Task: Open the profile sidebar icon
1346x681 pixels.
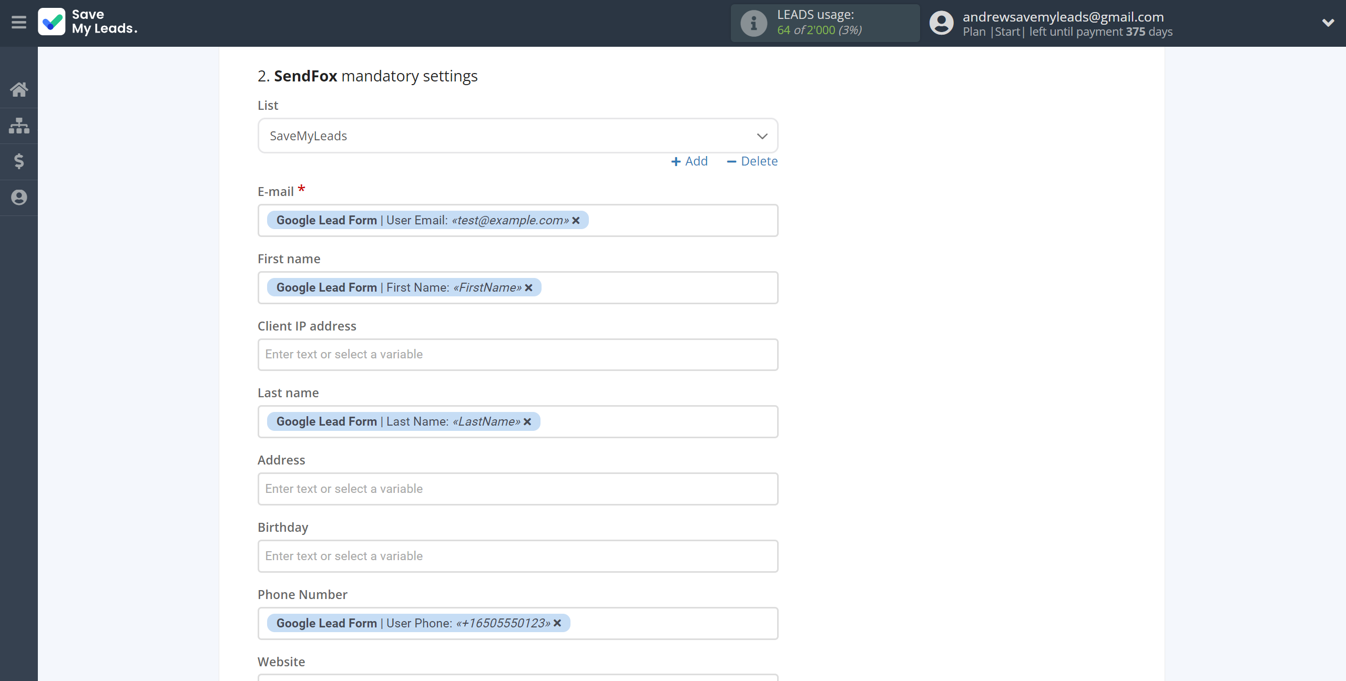Action: click(19, 198)
